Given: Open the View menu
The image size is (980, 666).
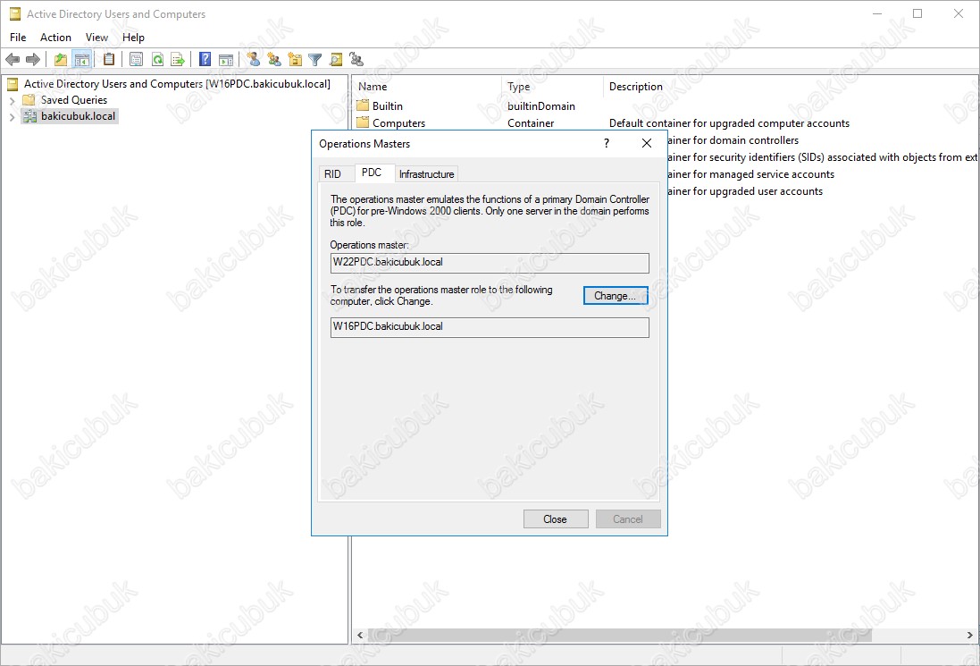Looking at the screenshot, I should pos(96,38).
